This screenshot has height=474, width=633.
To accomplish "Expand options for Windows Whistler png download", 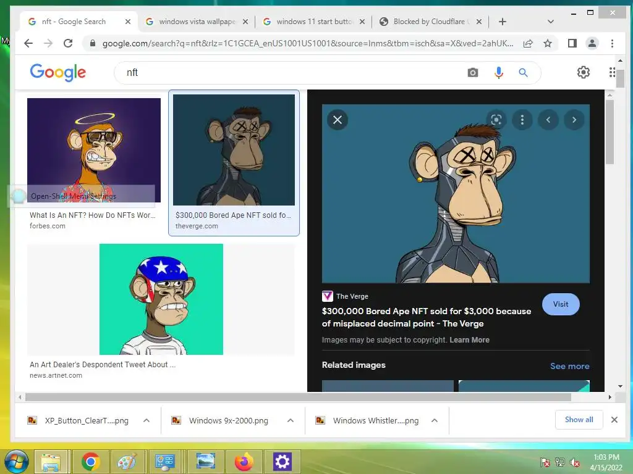I will [435, 420].
